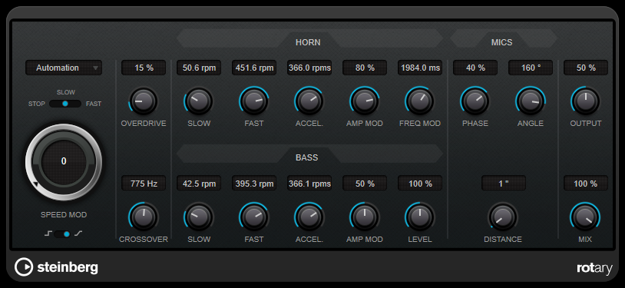Click the Steinberg logo icon

click(x=24, y=267)
